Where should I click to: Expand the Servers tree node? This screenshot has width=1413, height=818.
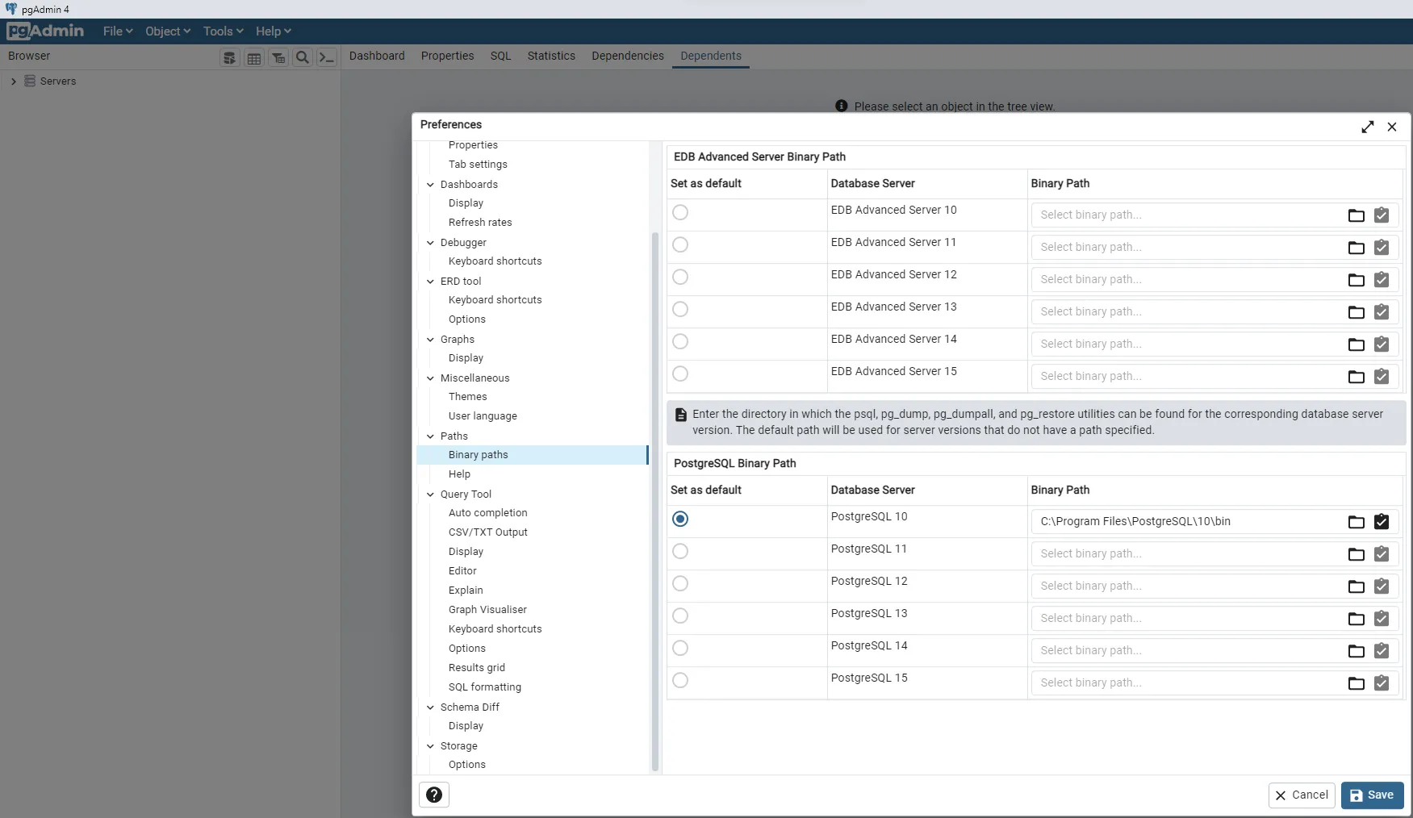pyautogui.click(x=13, y=81)
